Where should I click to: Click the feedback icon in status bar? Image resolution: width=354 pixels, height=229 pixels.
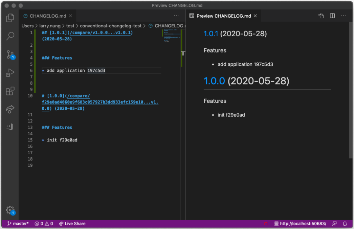click(x=334, y=224)
